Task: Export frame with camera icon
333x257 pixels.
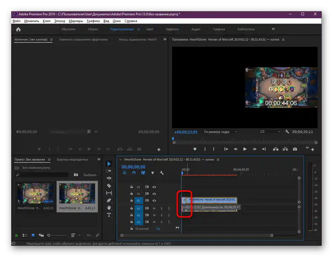Action: pyautogui.click(x=295, y=149)
